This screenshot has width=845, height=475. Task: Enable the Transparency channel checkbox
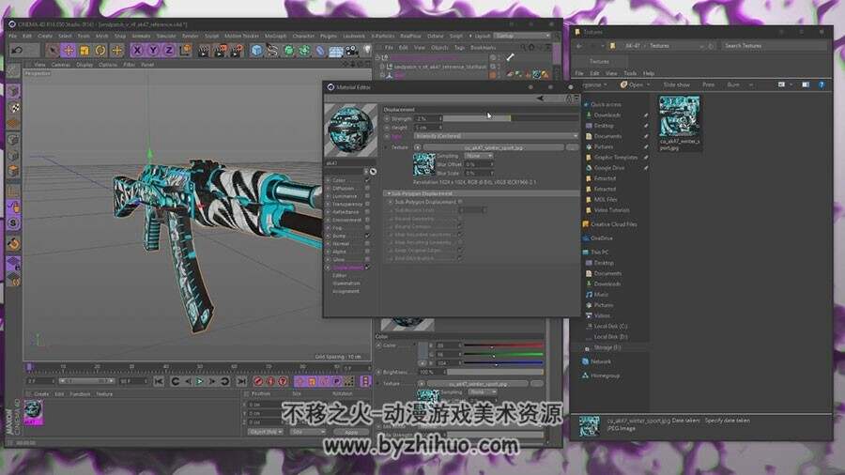(x=367, y=204)
